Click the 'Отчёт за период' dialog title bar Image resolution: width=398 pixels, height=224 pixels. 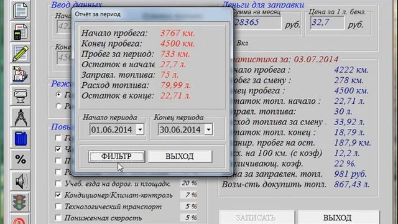tap(152, 14)
